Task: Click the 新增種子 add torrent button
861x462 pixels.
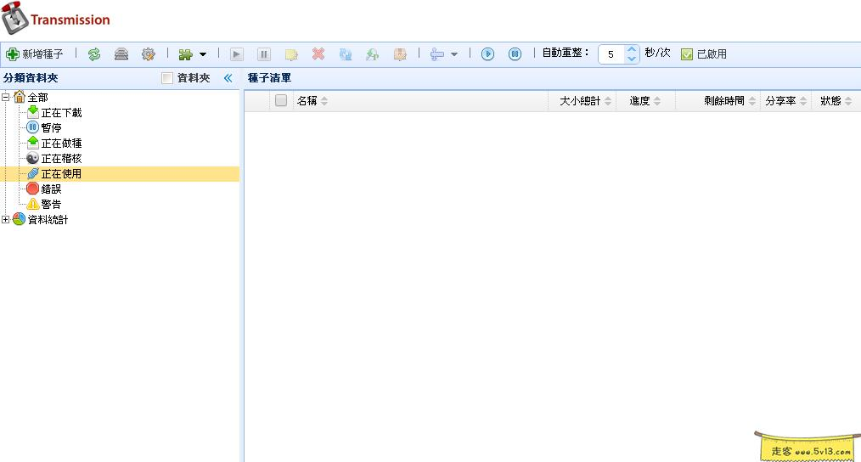Action: [x=35, y=54]
